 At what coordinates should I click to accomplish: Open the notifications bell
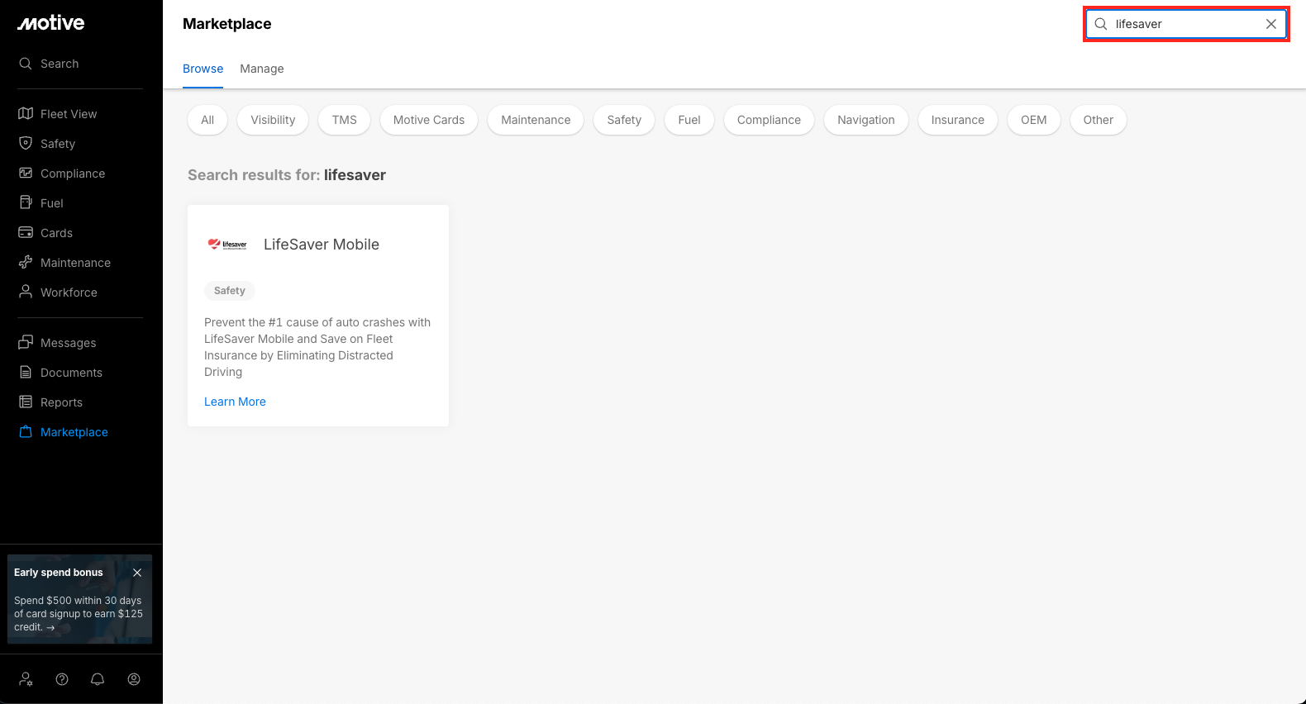point(98,679)
